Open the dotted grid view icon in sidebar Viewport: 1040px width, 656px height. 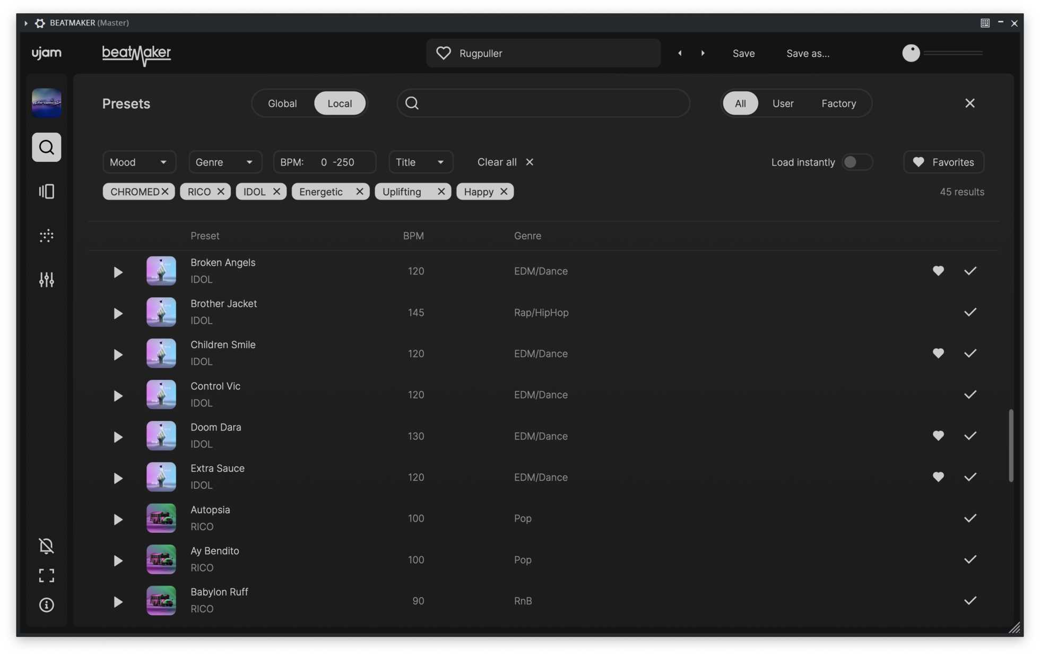(x=47, y=236)
